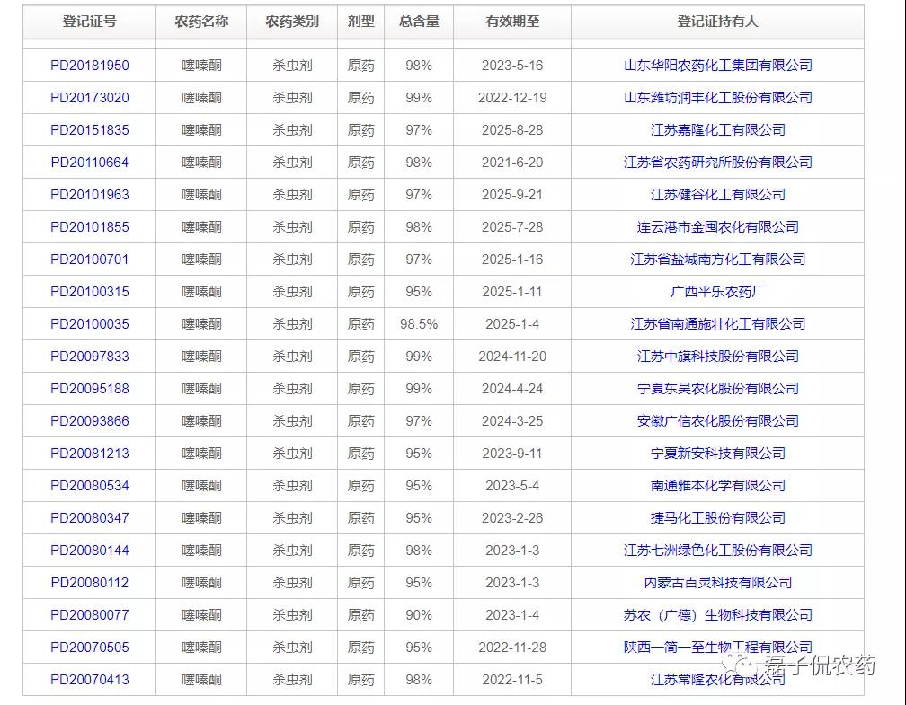Open registration PD20093866 link
The width and height of the screenshot is (906, 705).
90,421
